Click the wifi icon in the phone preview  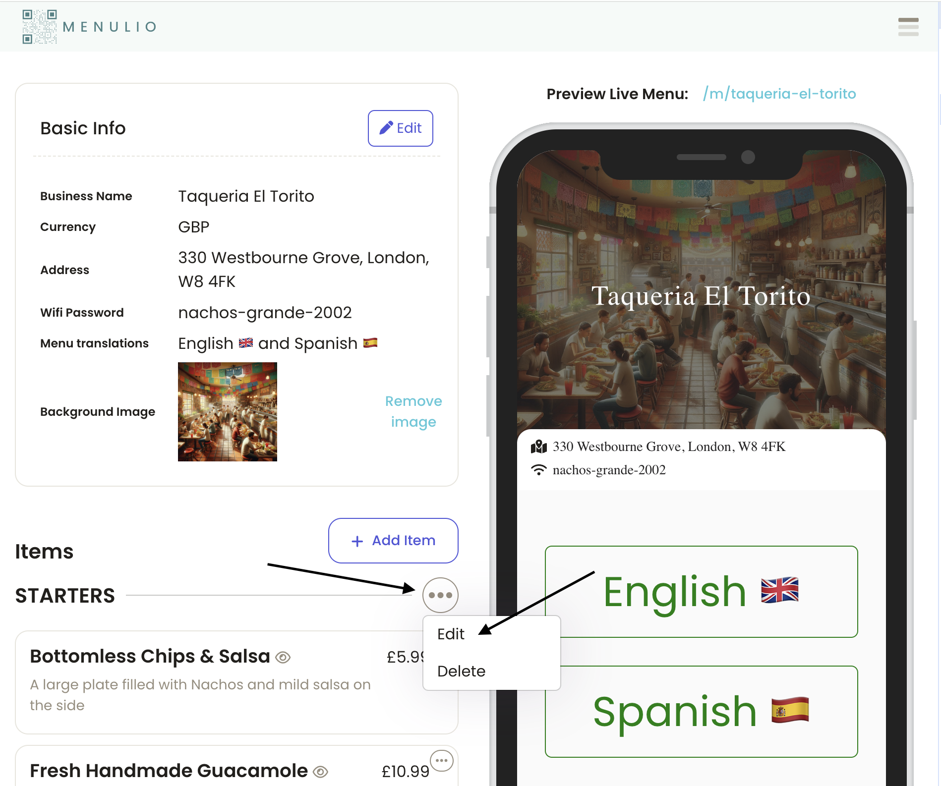click(x=539, y=470)
